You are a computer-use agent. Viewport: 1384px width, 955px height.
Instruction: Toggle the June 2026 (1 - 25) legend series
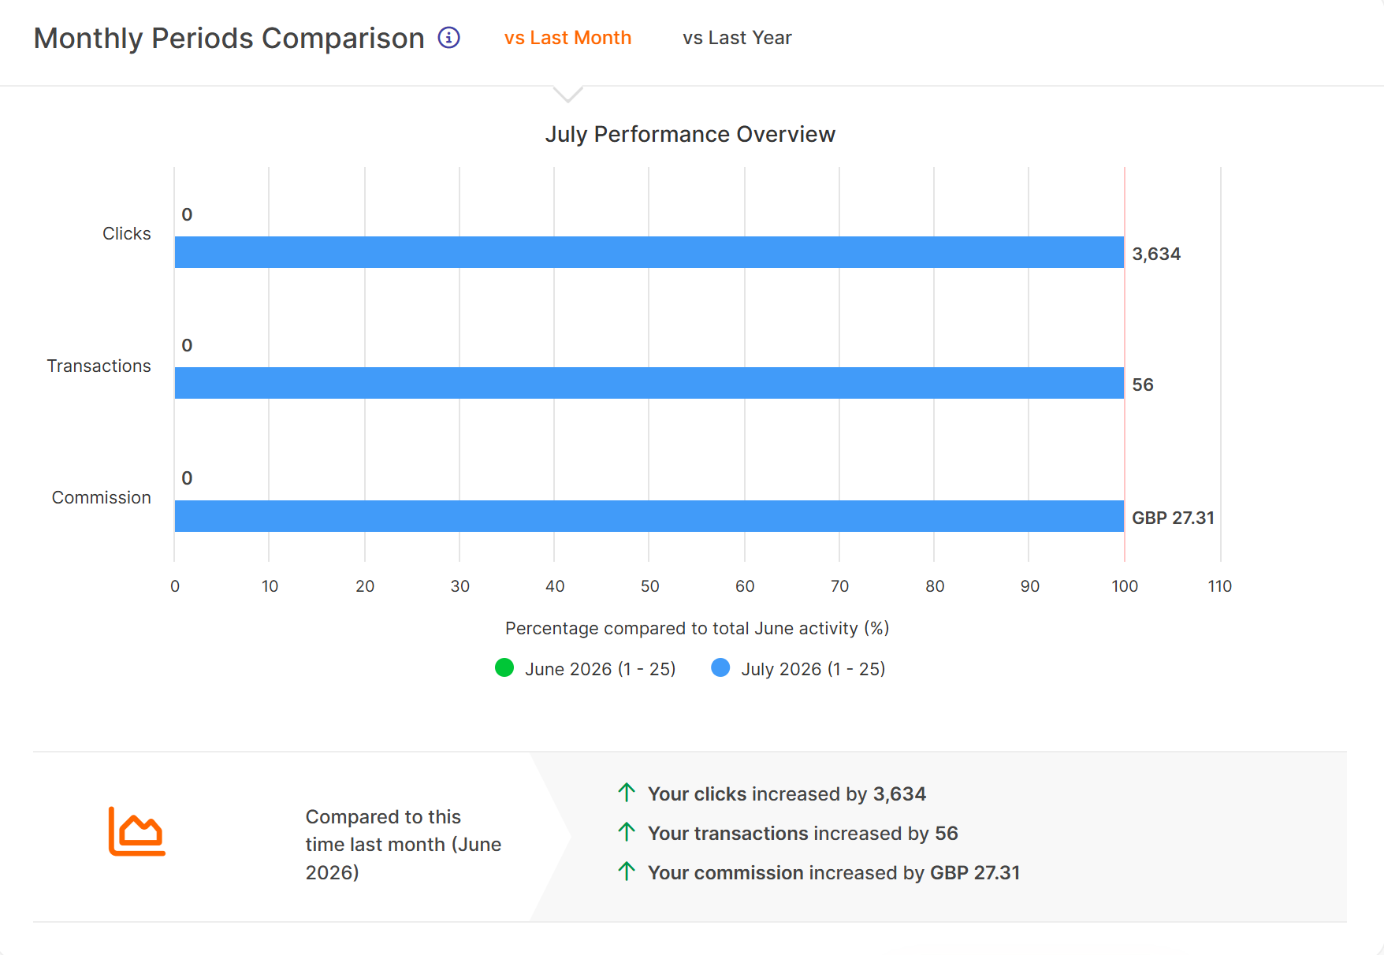pyautogui.click(x=585, y=668)
